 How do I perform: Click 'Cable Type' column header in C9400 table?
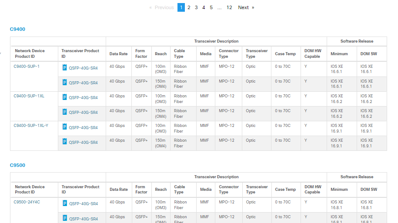click(x=180, y=53)
